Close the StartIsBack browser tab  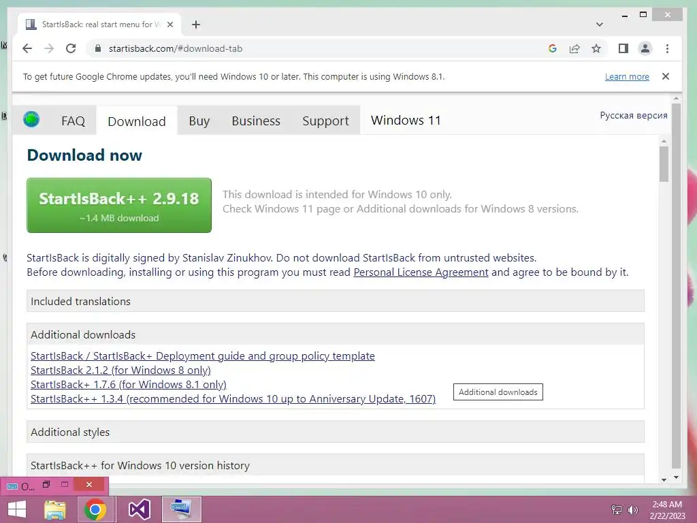(x=169, y=25)
